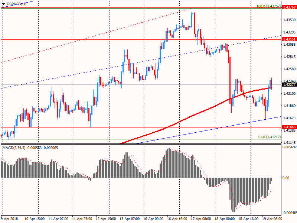This screenshot has height=223, width=297.
Task: Click the GBPUSD,H1 chart title
Action: point(17,4)
